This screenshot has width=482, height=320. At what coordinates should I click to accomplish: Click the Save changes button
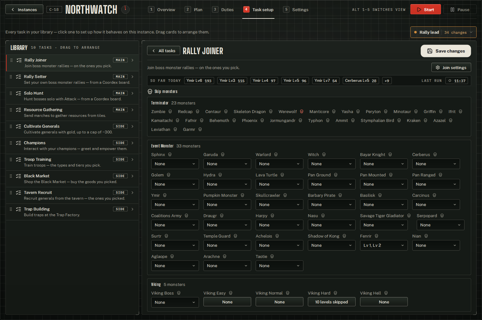click(x=446, y=51)
